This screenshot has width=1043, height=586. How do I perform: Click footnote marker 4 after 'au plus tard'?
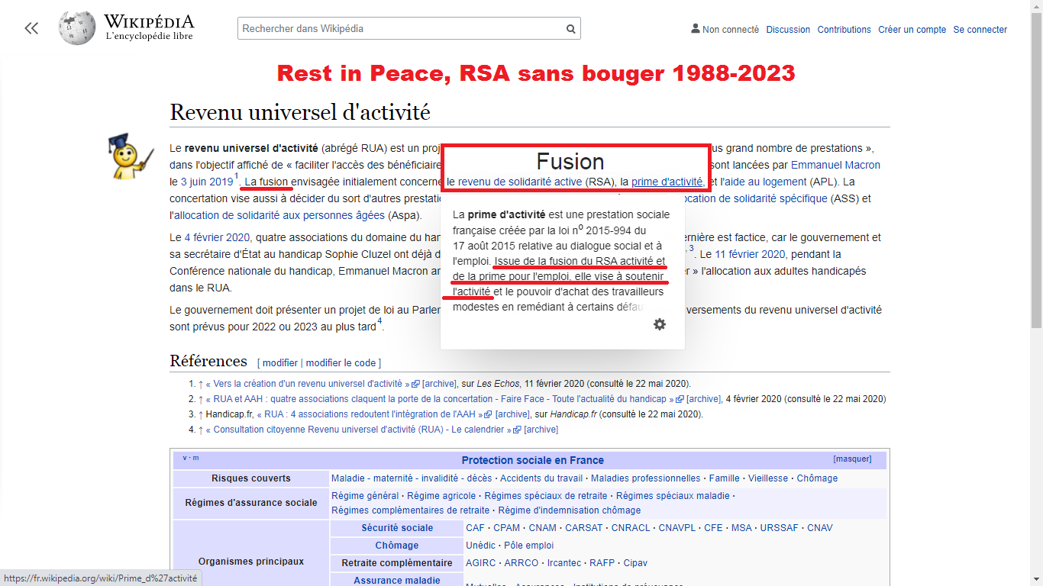(x=379, y=321)
